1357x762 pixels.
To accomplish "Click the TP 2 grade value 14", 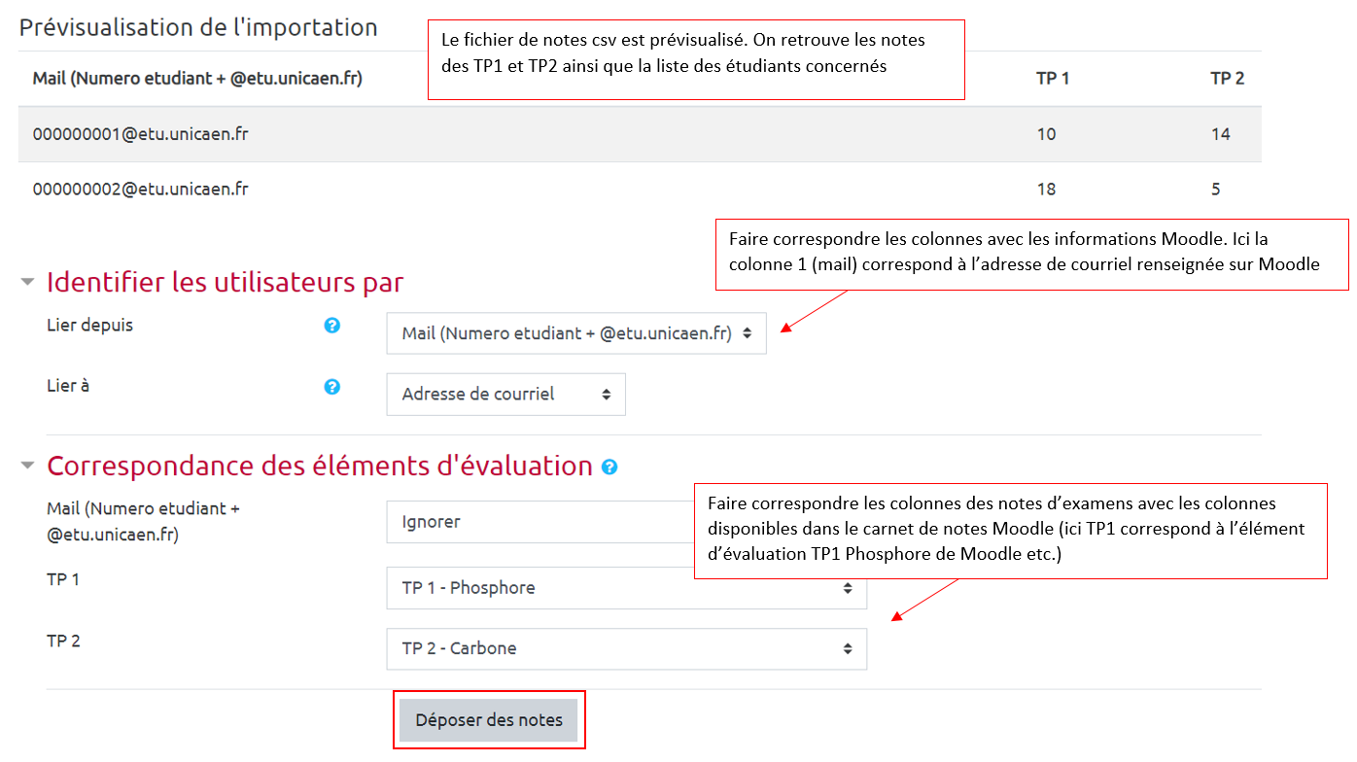I will (x=1221, y=134).
